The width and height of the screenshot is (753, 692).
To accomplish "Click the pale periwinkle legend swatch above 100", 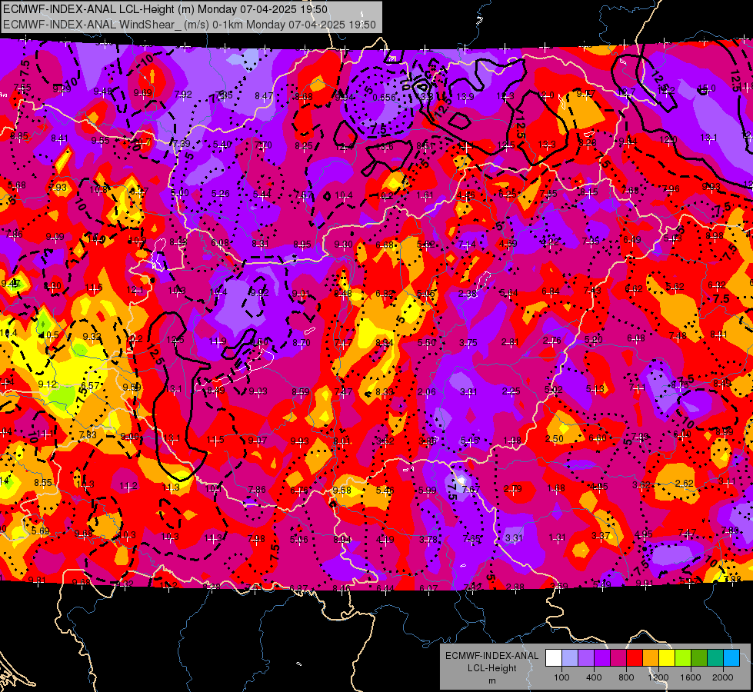I will [569, 658].
